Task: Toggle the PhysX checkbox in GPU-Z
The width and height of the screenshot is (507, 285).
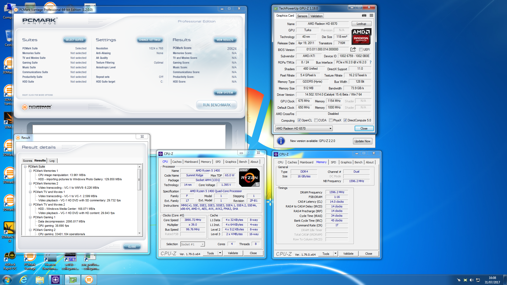Action: [x=331, y=120]
